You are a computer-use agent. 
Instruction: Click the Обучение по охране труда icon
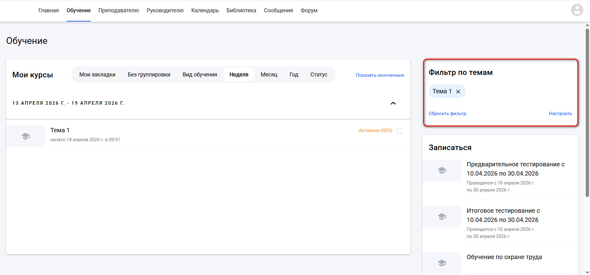tap(442, 263)
